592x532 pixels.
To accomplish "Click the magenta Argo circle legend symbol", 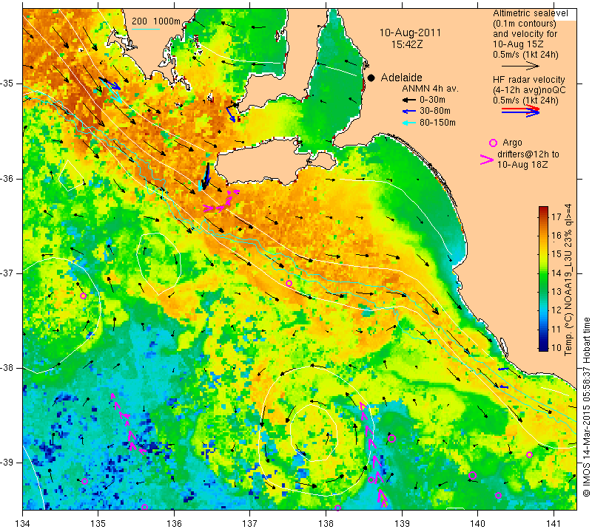I will [x=493, y=143].
